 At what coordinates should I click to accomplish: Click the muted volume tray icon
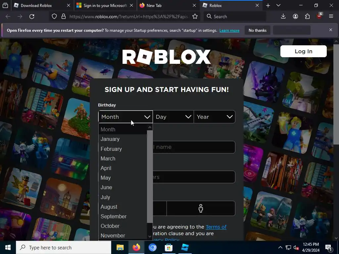(x=296, y=247)
